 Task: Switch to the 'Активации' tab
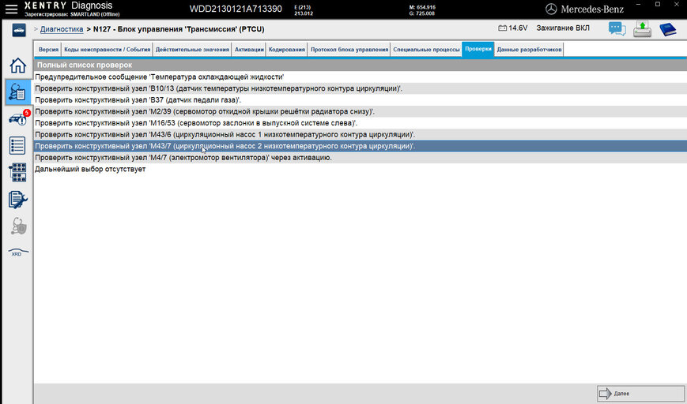click(249, 50)
